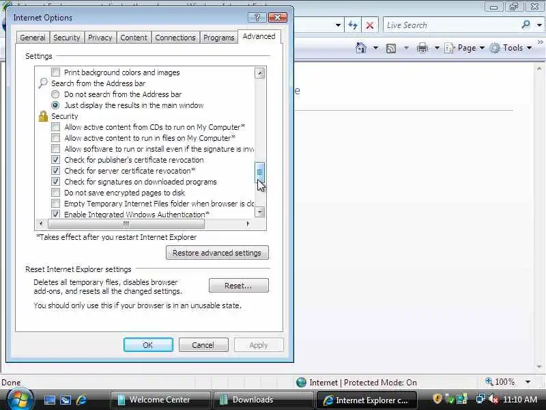Screen dimensions: 546x410
Task: Switch to the Programs tab
Action: 218,38
